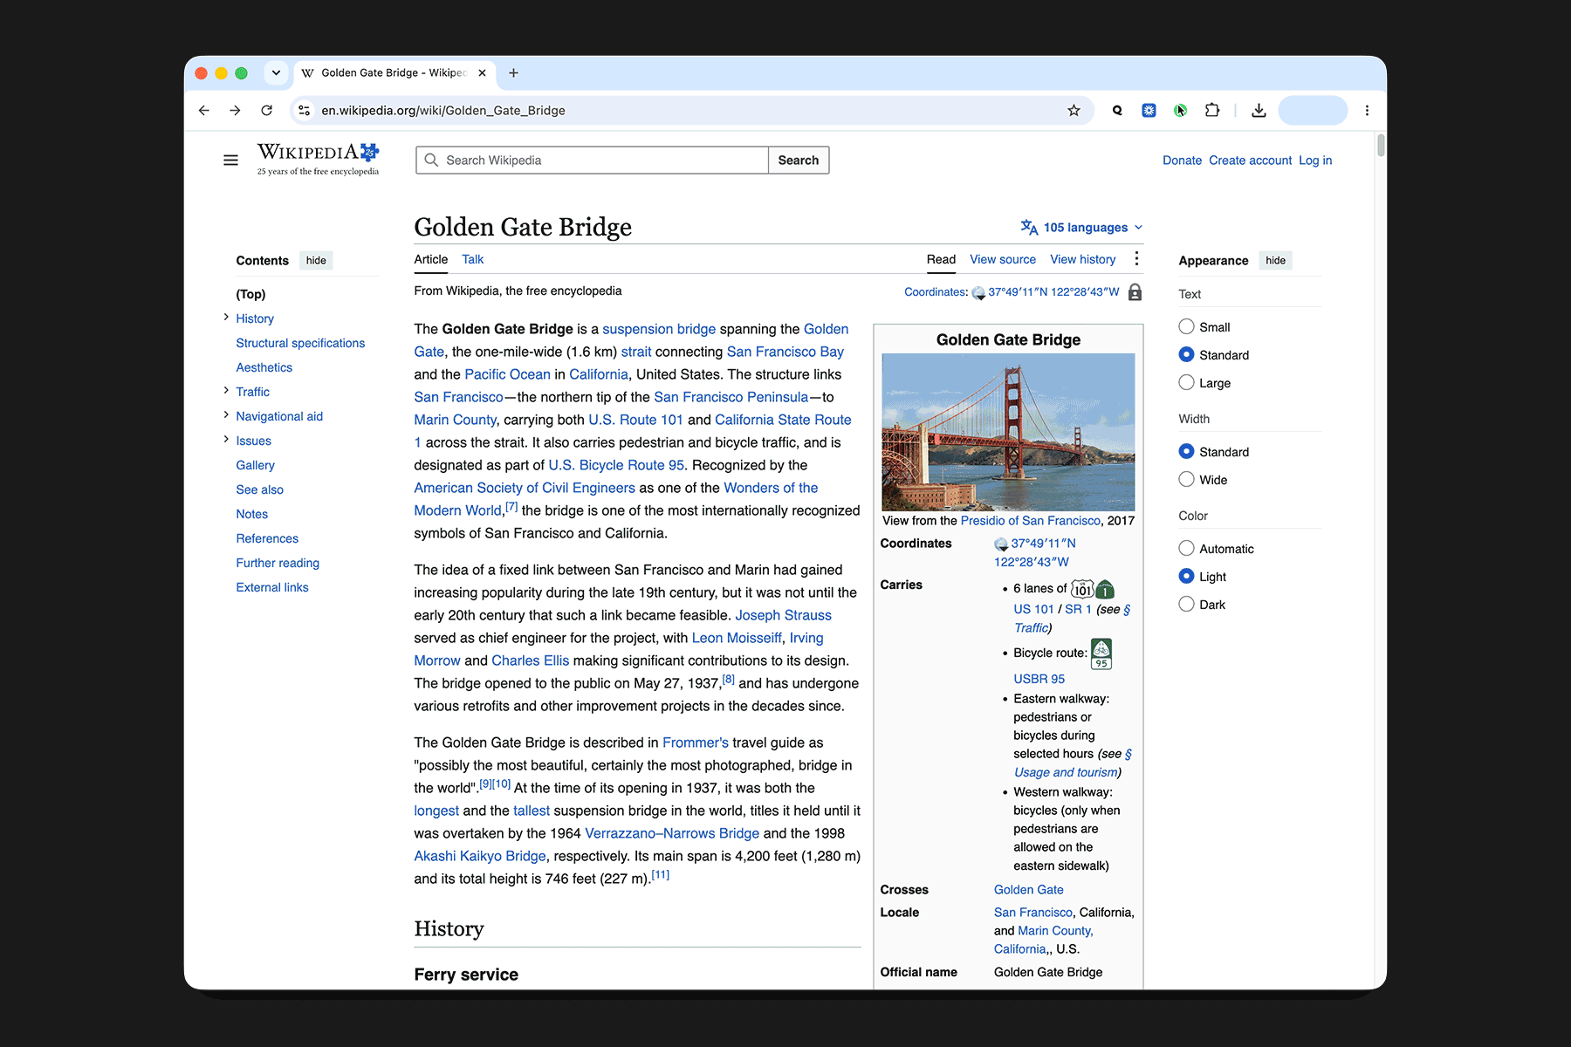Click the page protection padlock icon
Viewport: 1571px width, 1047px height.
click(x=1135, y=292)
